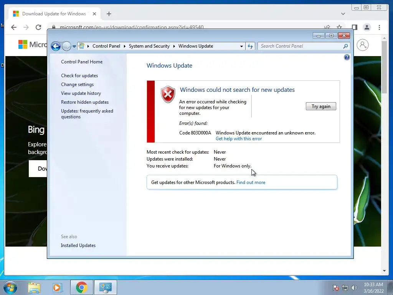Switch to Chrome in taskbar

pos(82,287)
